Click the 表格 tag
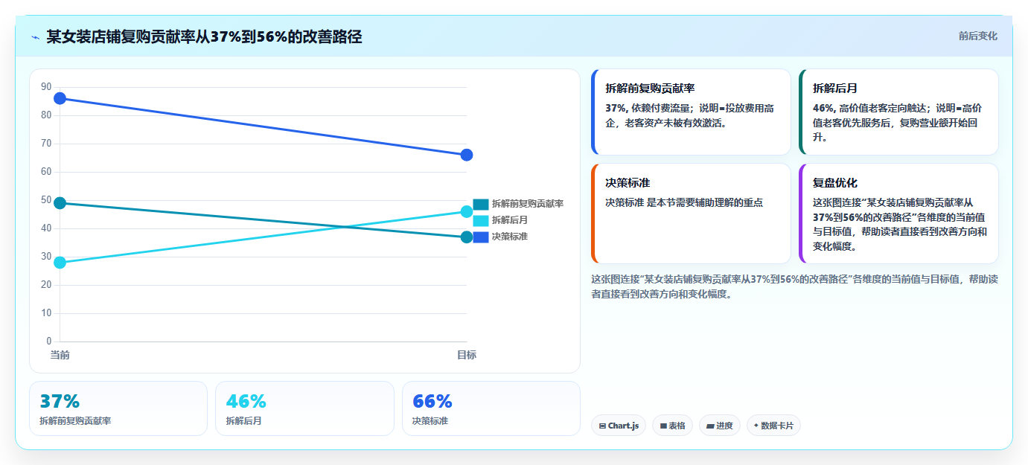Image resolution: width=1028 pixels, height=465 pixels. point(672,426)
